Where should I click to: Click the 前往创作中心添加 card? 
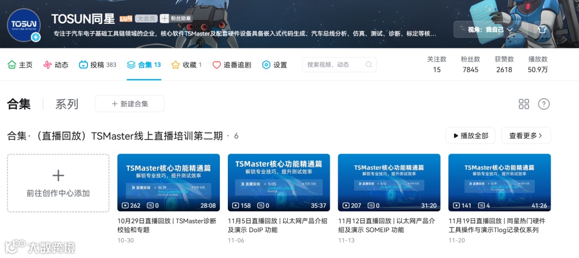[x=58, y=183]
